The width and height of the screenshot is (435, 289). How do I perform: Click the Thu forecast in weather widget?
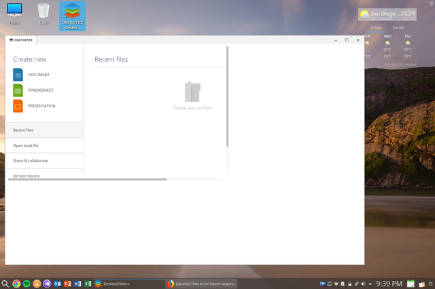pyautogui.click(x=408, y=46)
